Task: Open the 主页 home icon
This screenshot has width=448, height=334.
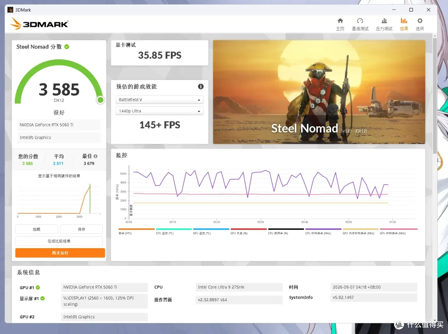Action: [340, 21]
